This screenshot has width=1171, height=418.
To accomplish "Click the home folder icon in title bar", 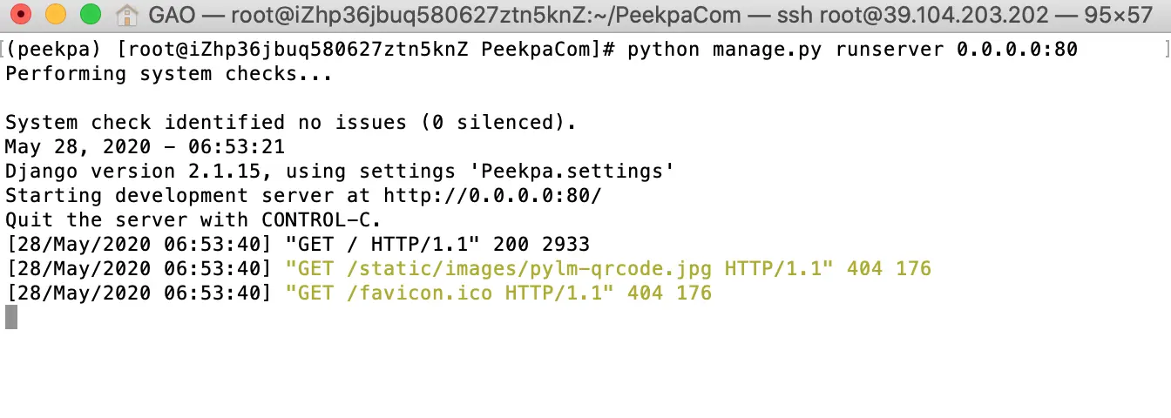I will pyautogui.click(x=127, y=15).
